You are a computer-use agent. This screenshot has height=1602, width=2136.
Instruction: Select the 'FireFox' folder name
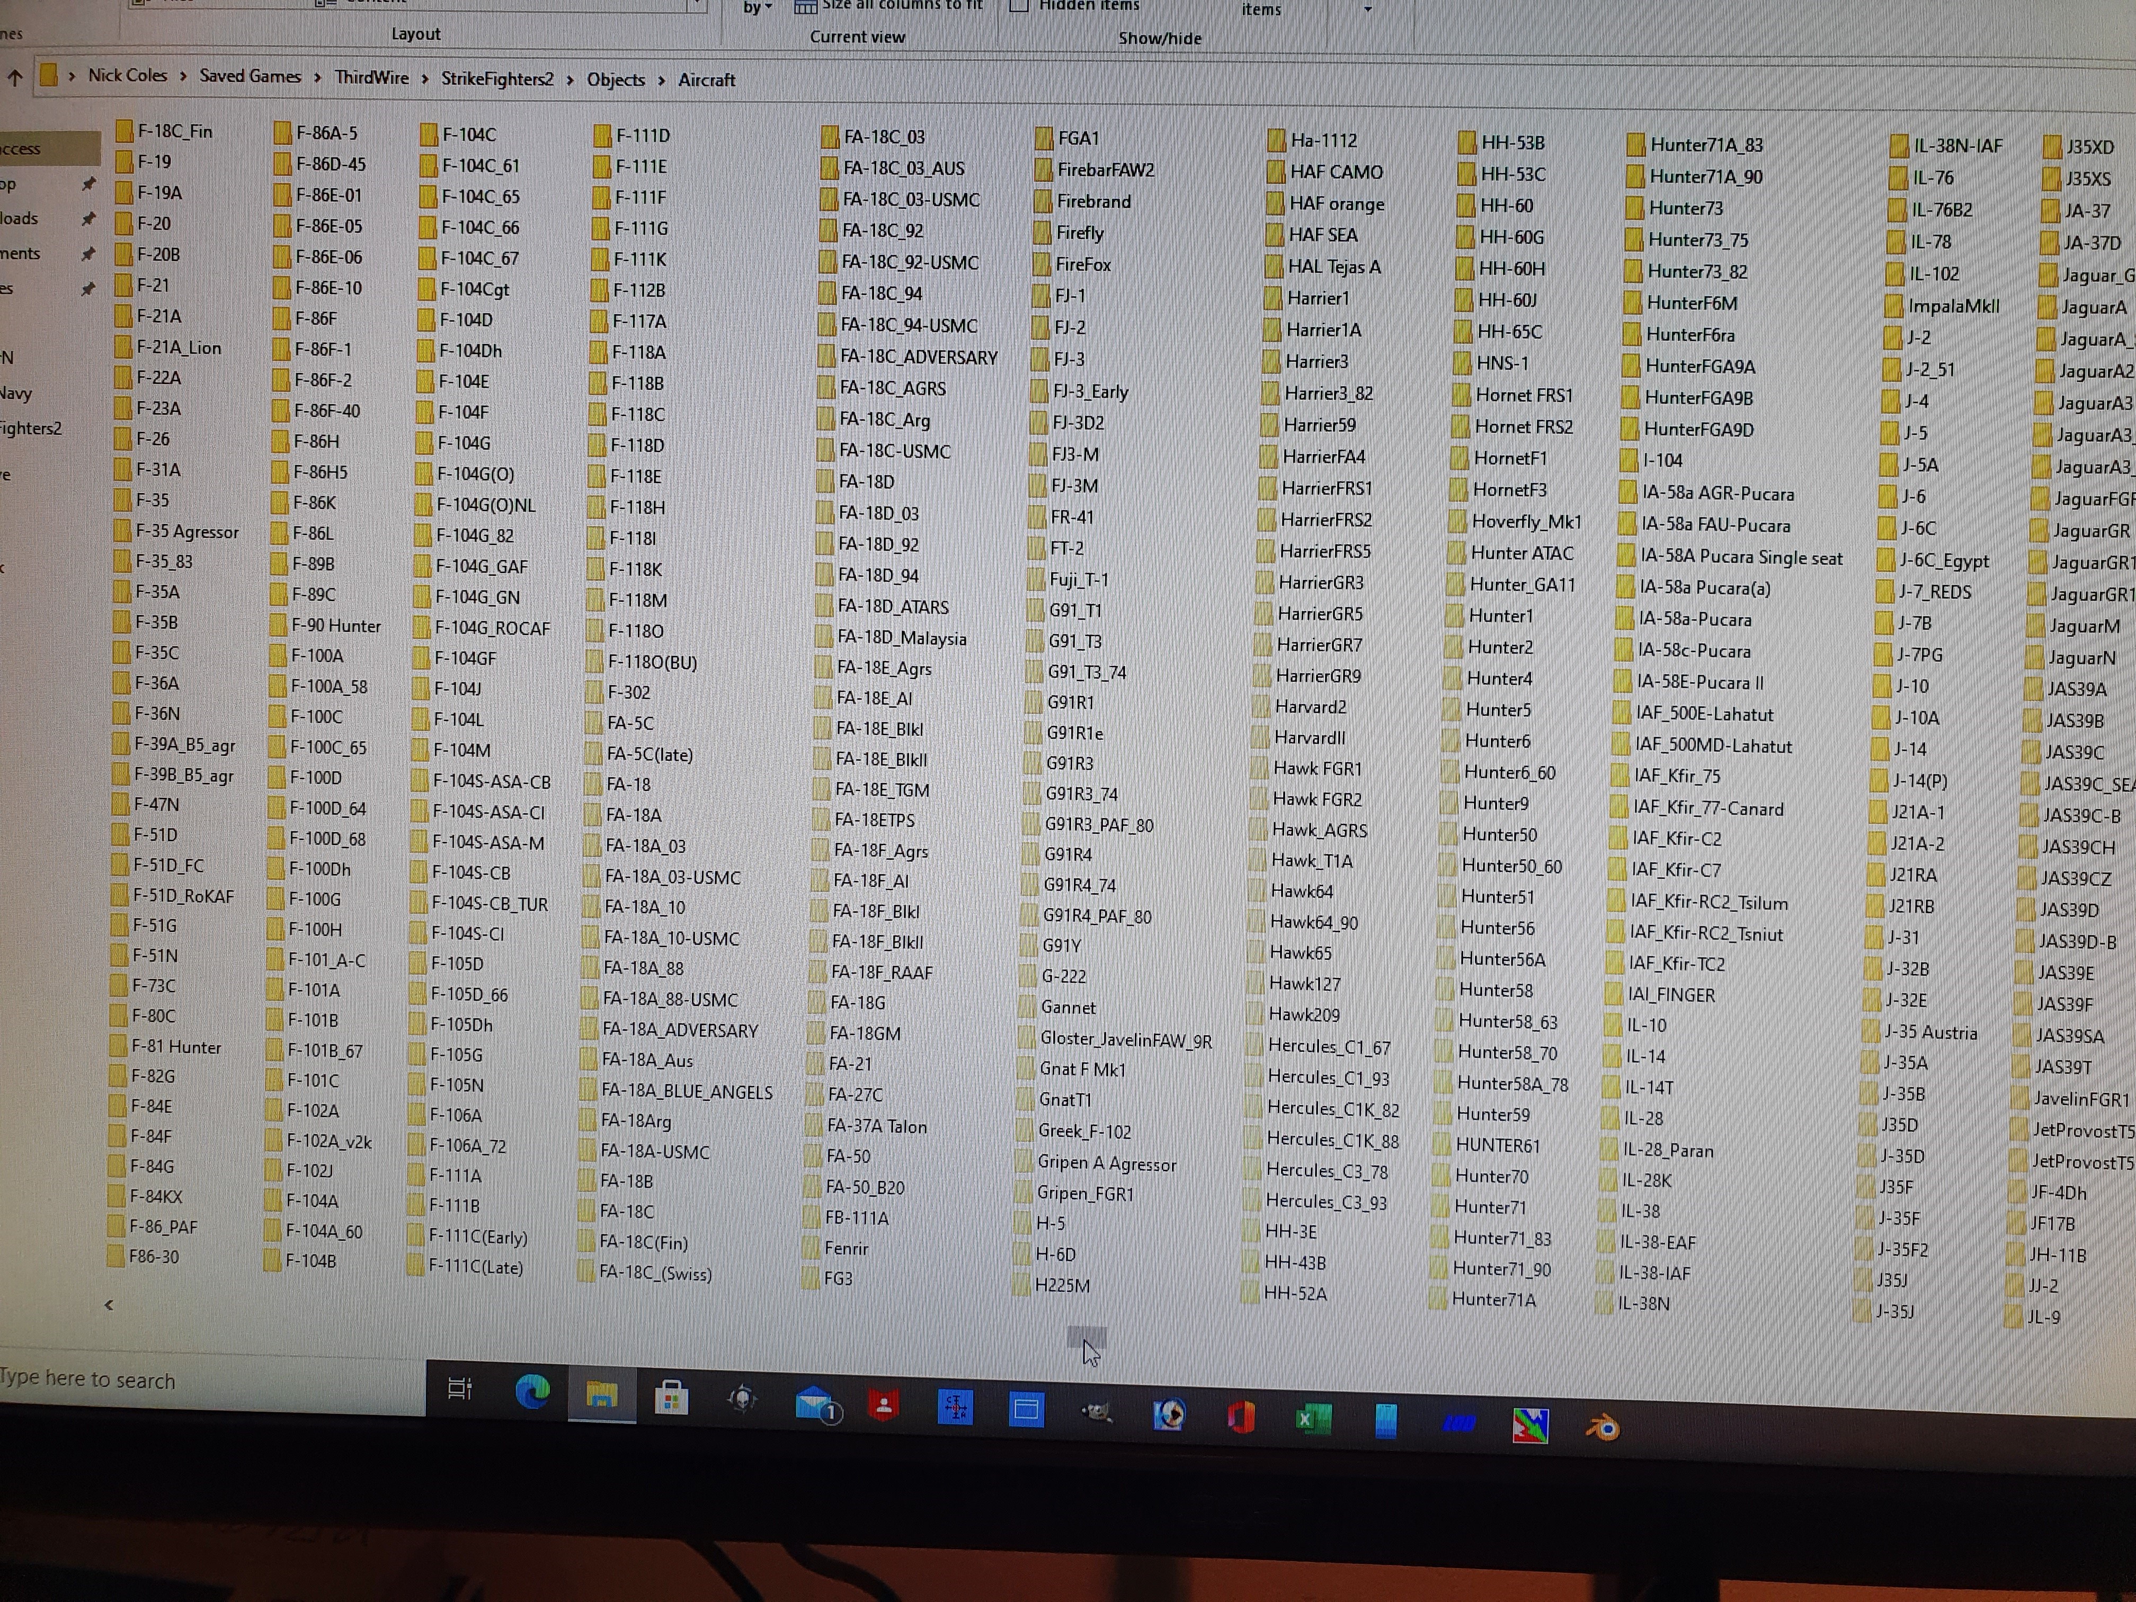(x=1083, y=264)
